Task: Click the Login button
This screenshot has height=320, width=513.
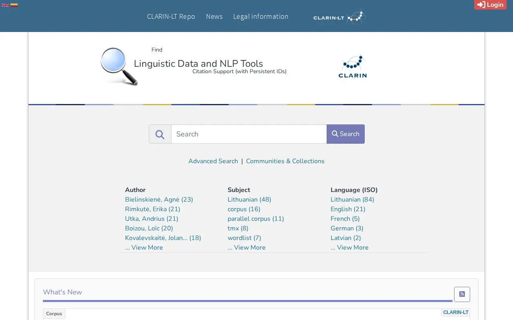Action: (490, 5)
